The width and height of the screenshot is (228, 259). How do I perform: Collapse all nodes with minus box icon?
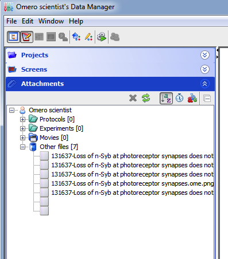[x=207, y=99]
